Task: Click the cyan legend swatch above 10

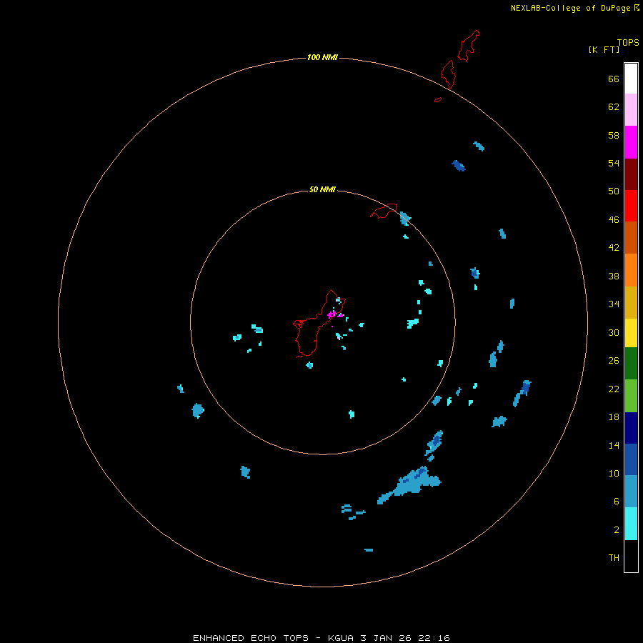Action: [631, 524]
